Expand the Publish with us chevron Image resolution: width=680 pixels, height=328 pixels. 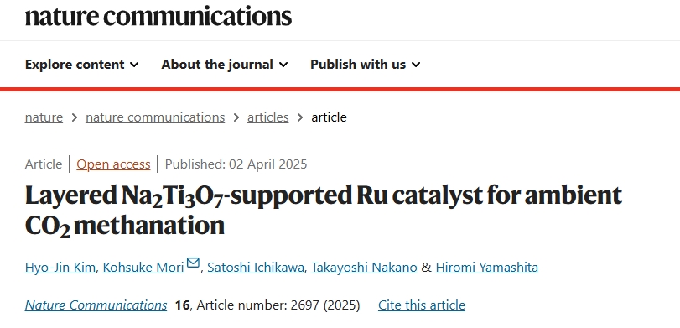tap(416, 65)
